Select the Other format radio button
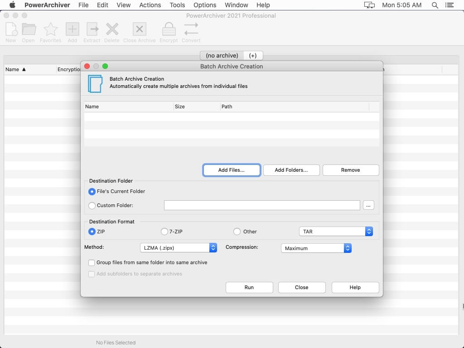Image resolution: width=464 pixels, height=348 pixels. click(237, 232)
